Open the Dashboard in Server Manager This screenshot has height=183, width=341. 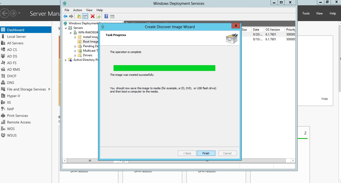pyautogui.click(x=26, y=30)
